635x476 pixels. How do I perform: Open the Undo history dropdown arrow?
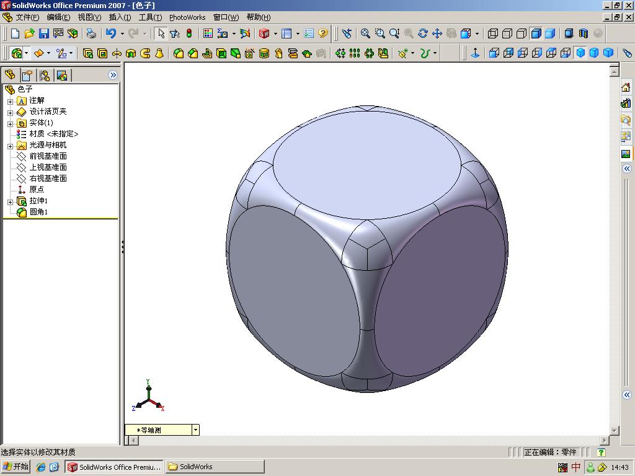pyautogui.click(x=122, y=33)
